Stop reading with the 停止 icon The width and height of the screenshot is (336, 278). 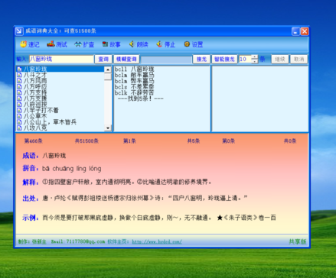[x=166, y=44]
